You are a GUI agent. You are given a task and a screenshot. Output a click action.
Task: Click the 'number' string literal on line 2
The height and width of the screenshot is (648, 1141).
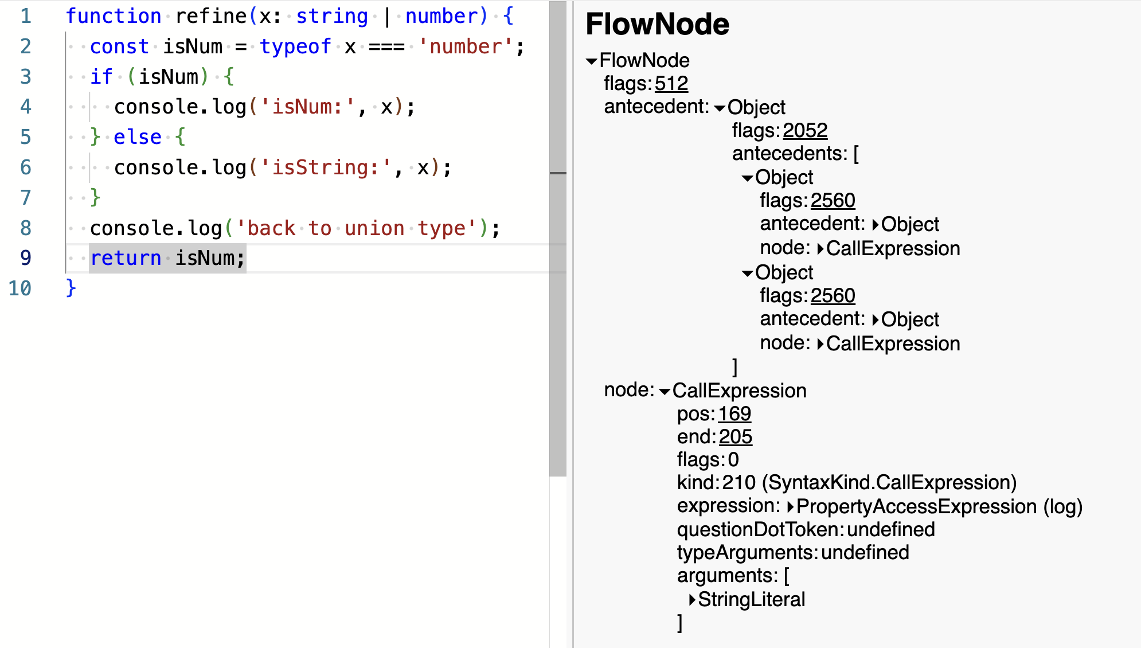pyautogui.click(x=466, y=46)
